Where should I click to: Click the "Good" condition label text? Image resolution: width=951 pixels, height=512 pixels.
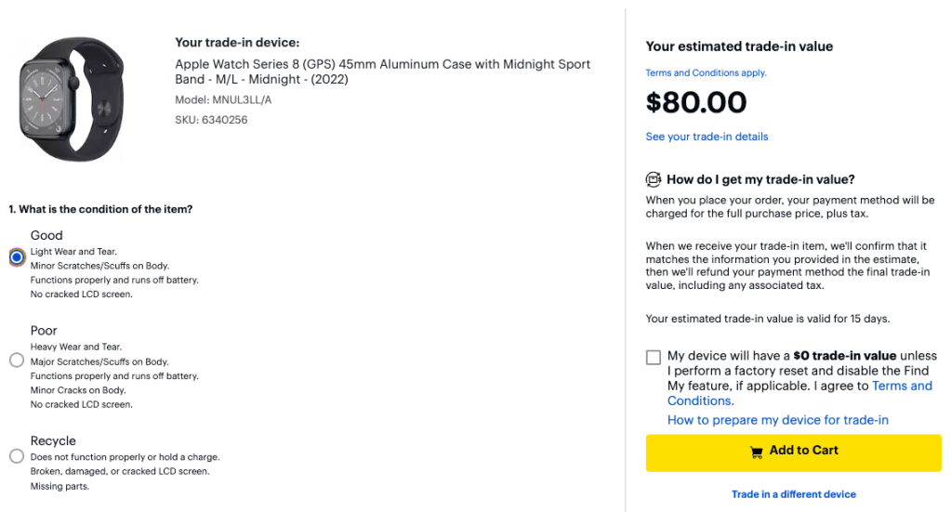pyautogui.click(x=46, y=235)
